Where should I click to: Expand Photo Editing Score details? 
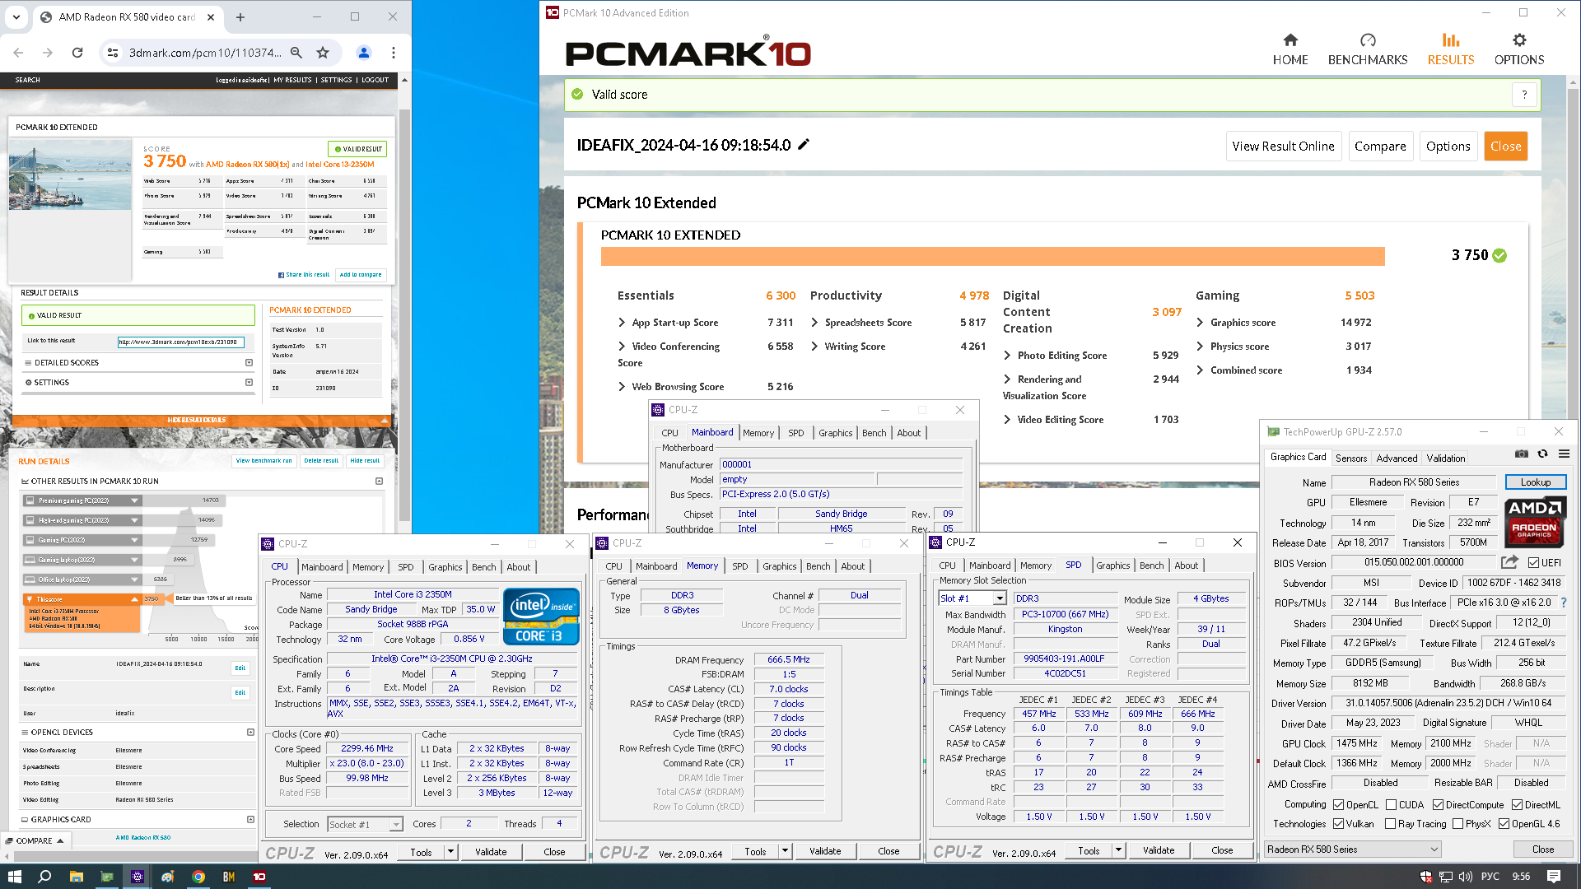pos(1007,356)
